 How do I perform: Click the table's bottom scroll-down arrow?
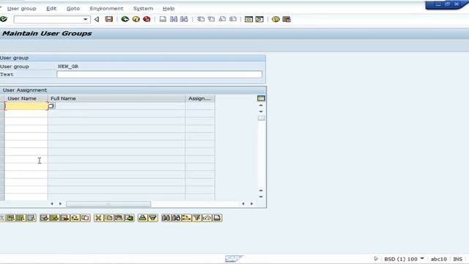[x=261, y=197]
